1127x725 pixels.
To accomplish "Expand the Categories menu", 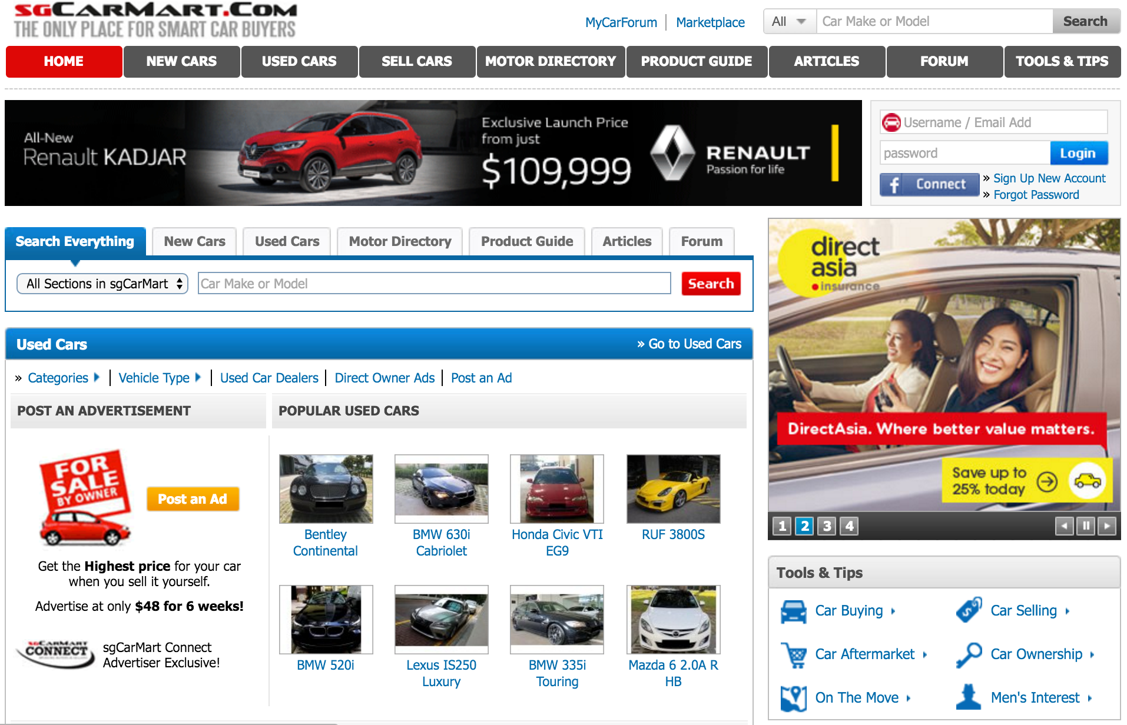I will click(64, 378).
